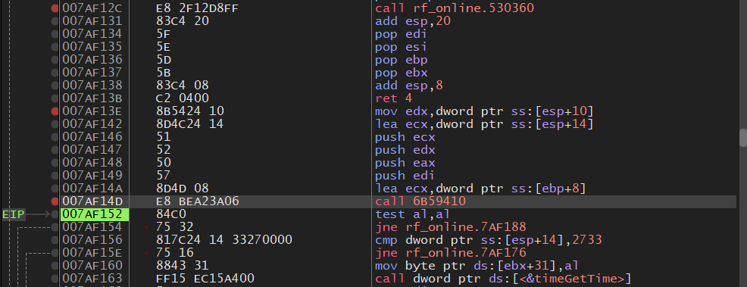Set breakpoint dot at address 007AF14A
Screen dimensions: 747x287
tap(55, 189)
